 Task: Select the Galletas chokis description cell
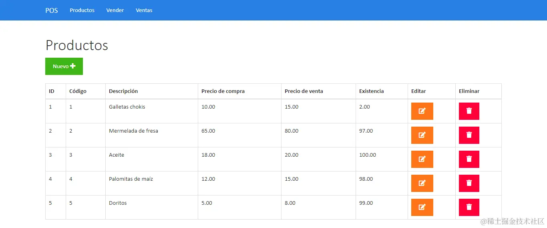[x=152, y=111]
